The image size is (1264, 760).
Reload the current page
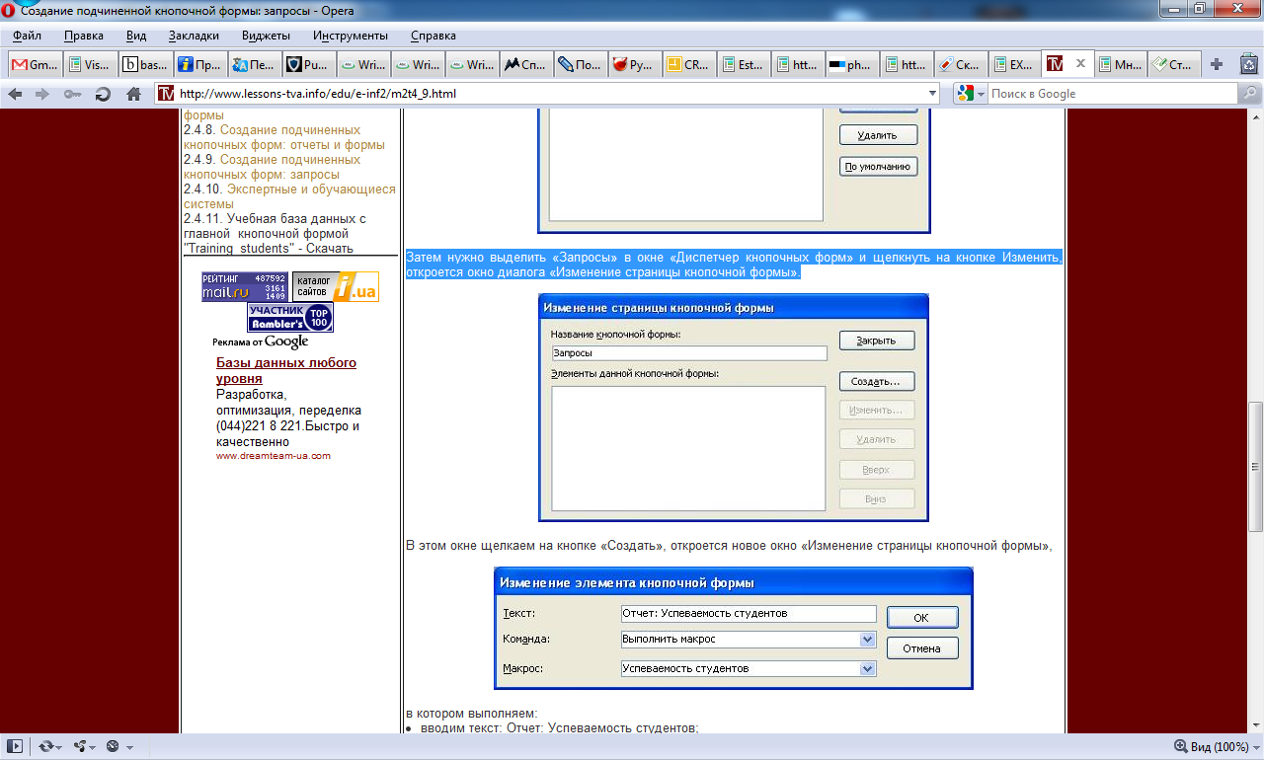click(x=103, y=94)
